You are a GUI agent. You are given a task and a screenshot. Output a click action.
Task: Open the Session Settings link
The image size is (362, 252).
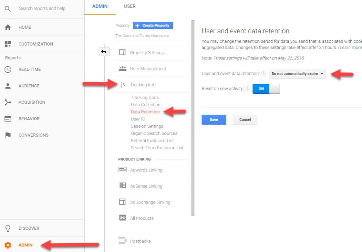147,126
